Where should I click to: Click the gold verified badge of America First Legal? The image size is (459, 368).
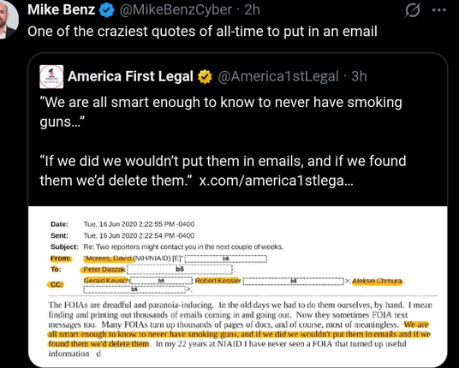click(x=205, y=77)
